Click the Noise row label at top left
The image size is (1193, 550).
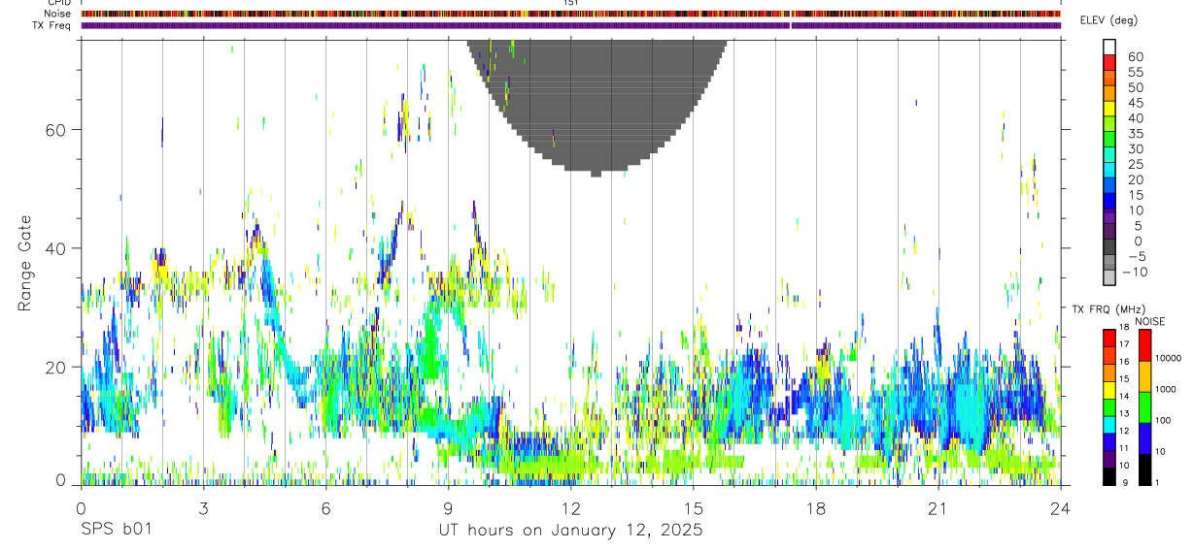58,14
